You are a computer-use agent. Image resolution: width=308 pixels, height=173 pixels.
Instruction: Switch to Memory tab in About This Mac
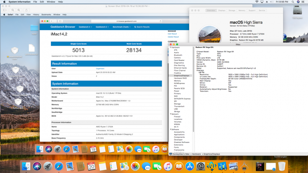coord(242,10)
